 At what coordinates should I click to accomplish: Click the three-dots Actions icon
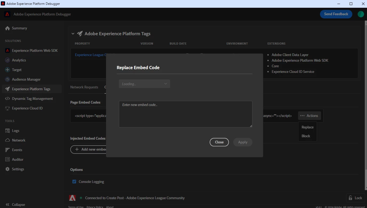[302, 116]
